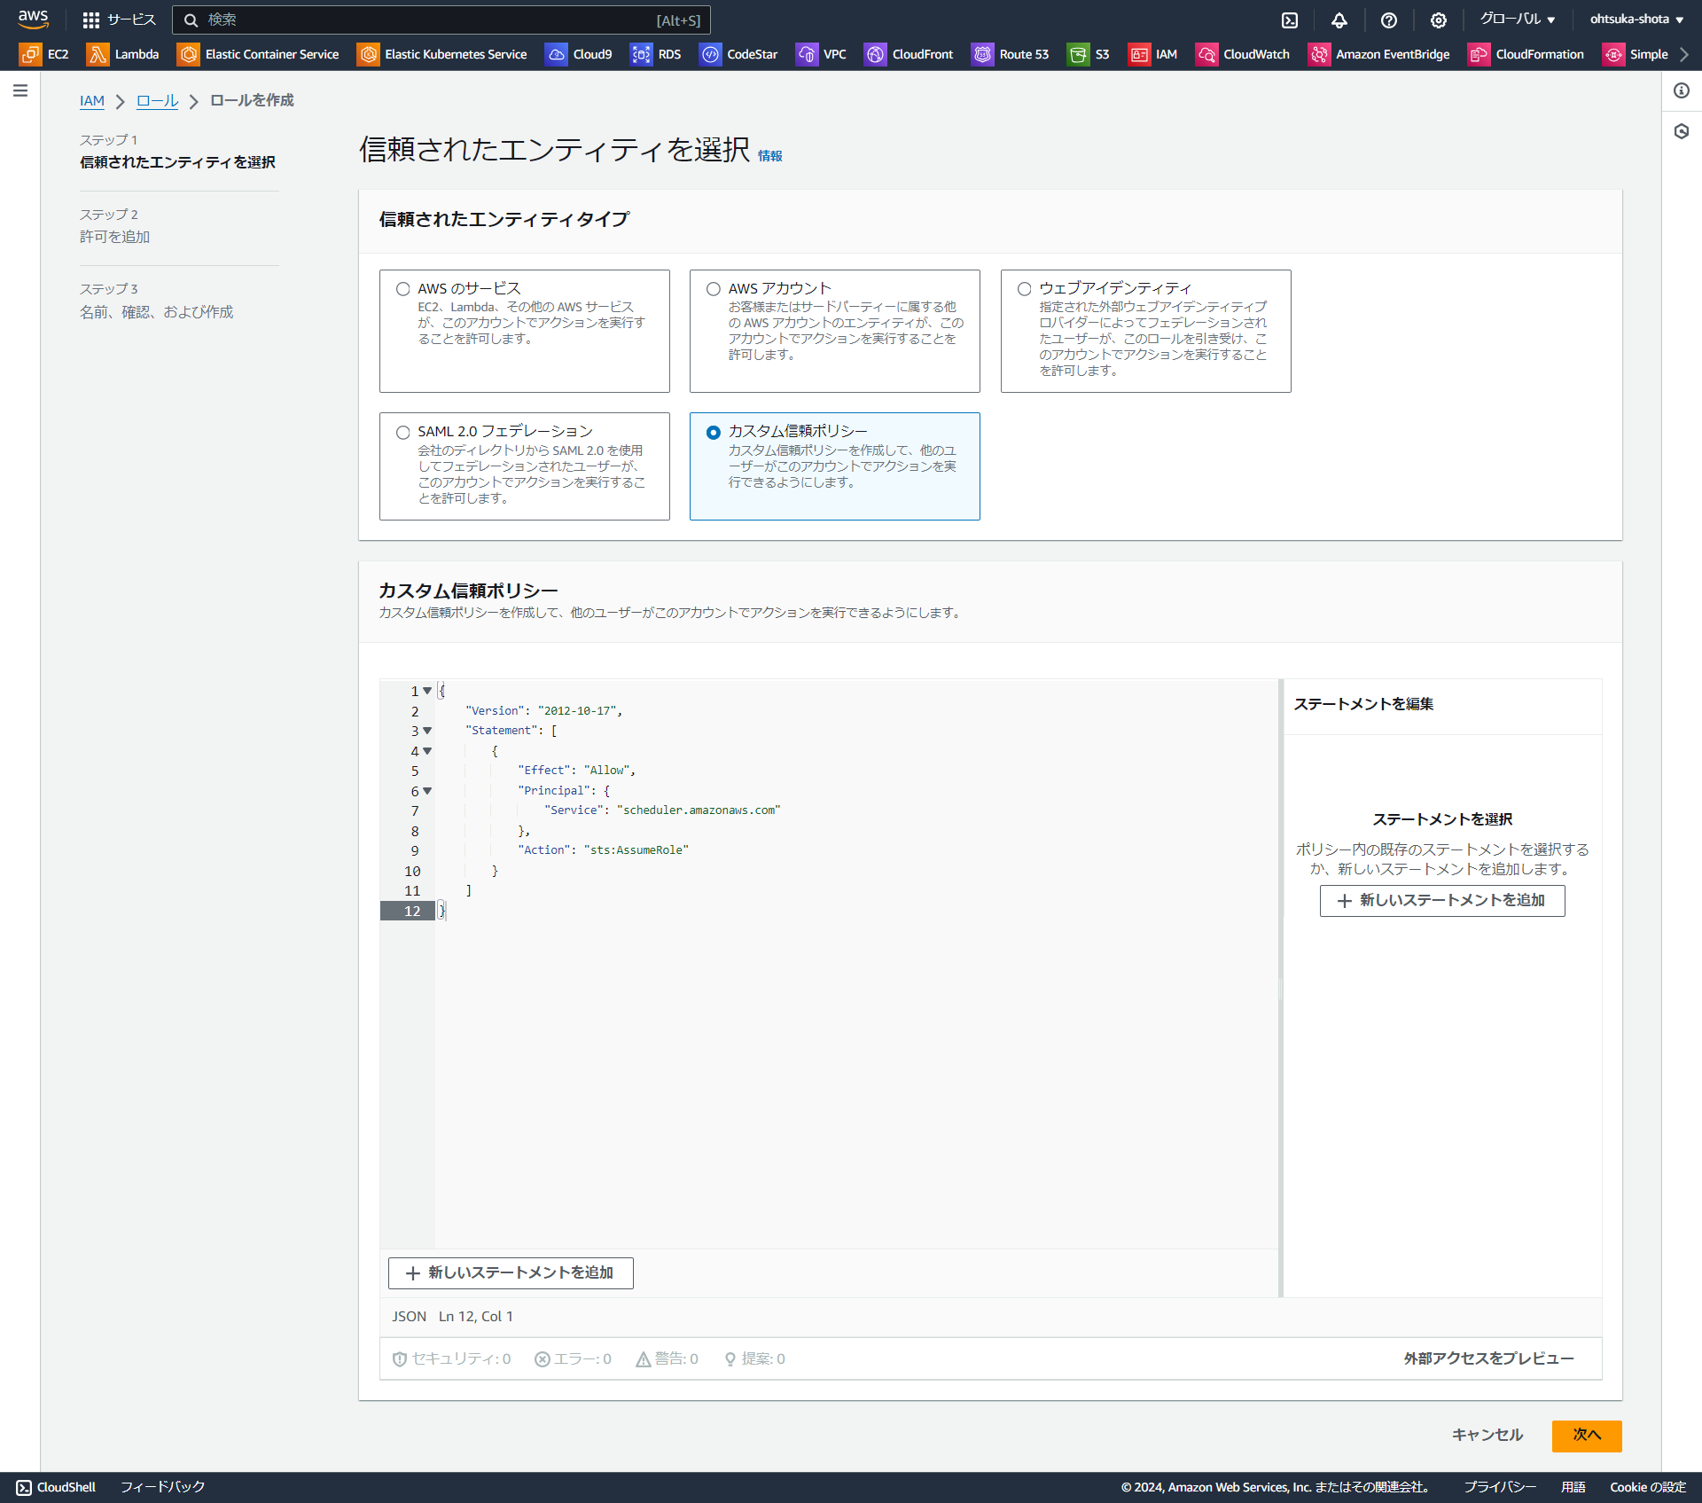
Task: Add a new statement with 新しいステートメントを追加
Action: coord(511,1273)
